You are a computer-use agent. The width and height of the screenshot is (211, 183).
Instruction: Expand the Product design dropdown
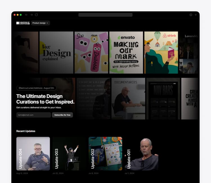[40, 23]
